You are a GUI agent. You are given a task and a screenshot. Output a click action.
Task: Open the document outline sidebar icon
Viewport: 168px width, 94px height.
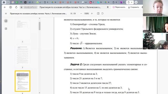click(x=6, y=28)
